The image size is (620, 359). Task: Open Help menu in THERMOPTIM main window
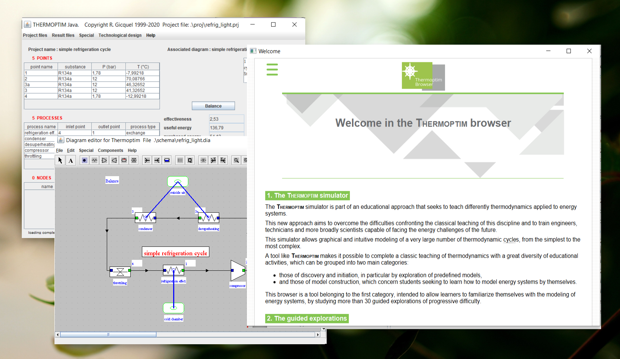pyautogui.click(x=151, y=35)
